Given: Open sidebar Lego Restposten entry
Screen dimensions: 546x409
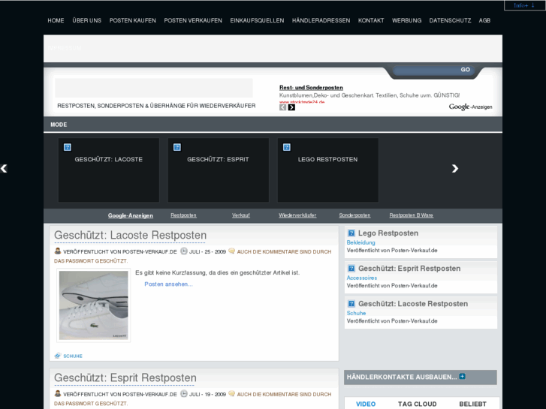Looking at the screenshot, I should (388, 233).
